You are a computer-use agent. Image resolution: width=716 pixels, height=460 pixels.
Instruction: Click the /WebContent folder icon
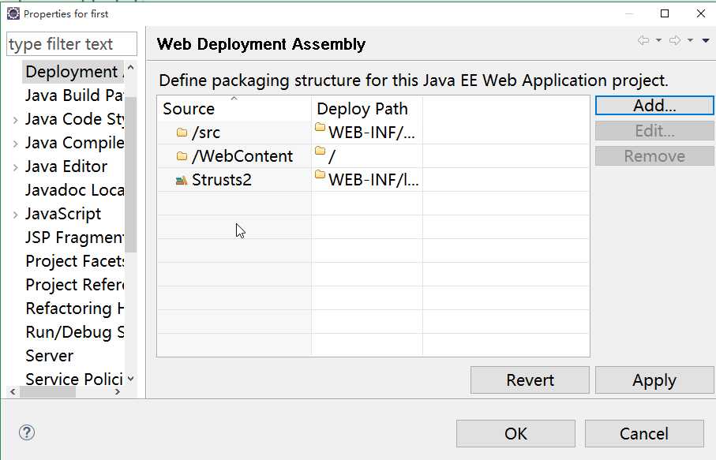click(182, 156)
